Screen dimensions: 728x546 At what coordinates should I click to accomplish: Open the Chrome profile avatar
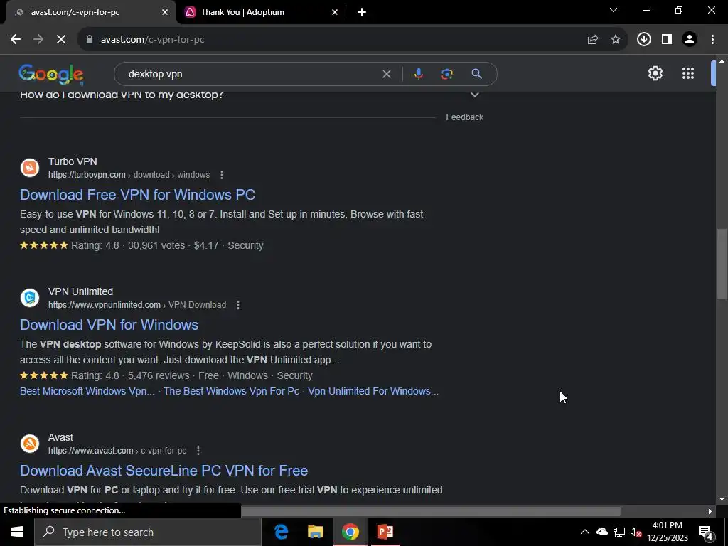click(x=690, y=40)
